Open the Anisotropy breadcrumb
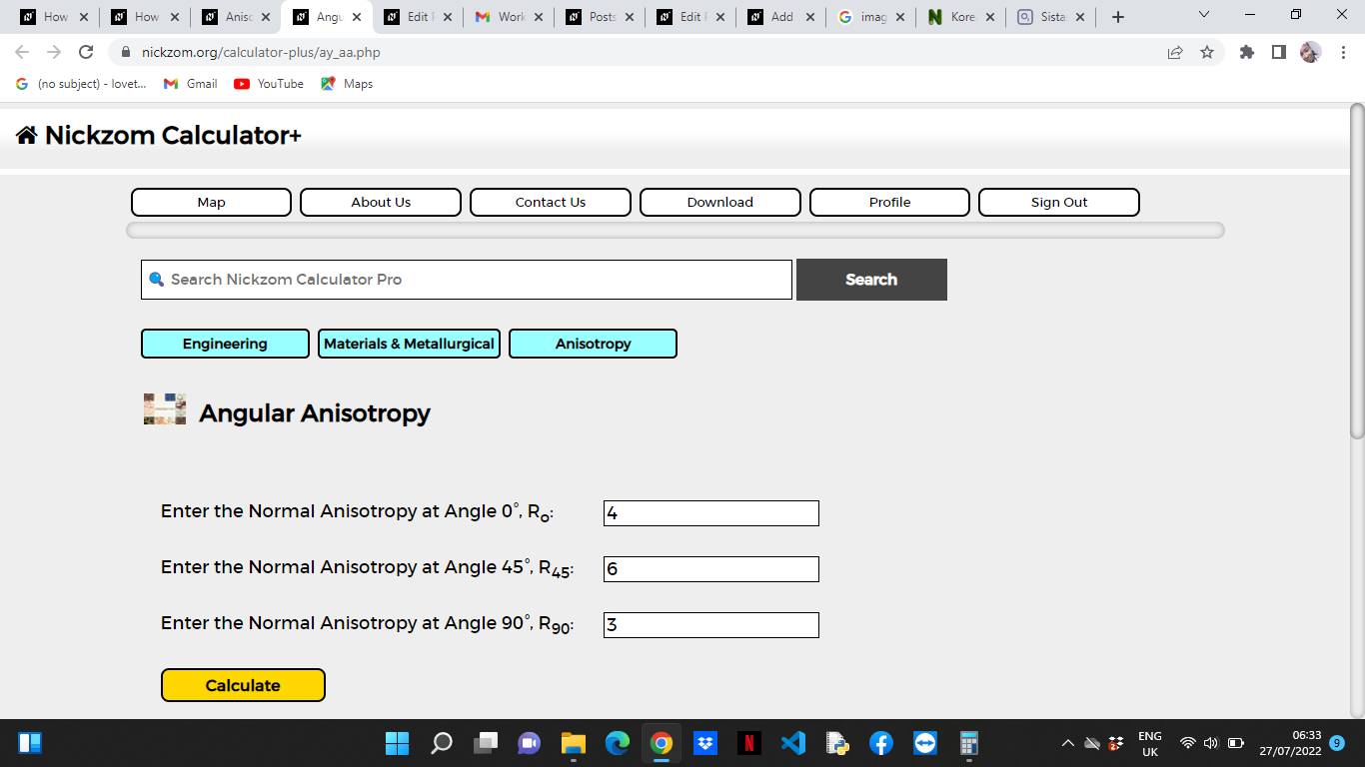 593,344
